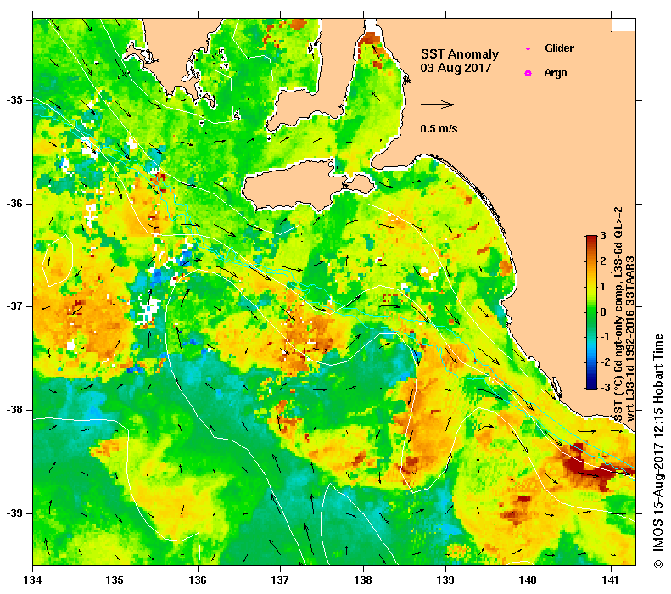Image resolution: width=671 pixels, height=594 pixels.
Task: Click latitude axis label '-37'
Action: [x=14, y=306]
